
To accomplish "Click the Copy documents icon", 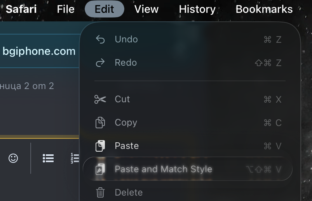I will click(100, 122).
